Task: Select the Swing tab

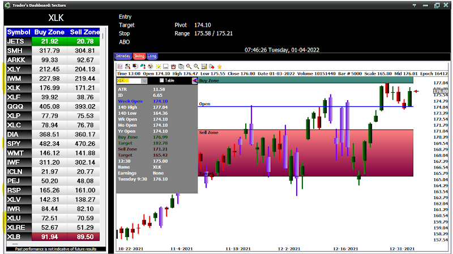Action: click(x=139, y=56)
